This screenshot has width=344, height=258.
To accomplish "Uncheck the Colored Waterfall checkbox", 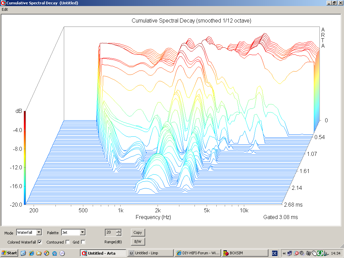I will (x=40, y=242).
